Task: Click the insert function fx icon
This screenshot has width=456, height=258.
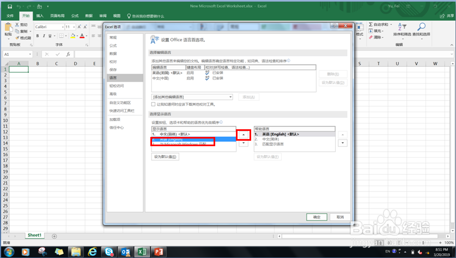Action: [x=68, y=54]
